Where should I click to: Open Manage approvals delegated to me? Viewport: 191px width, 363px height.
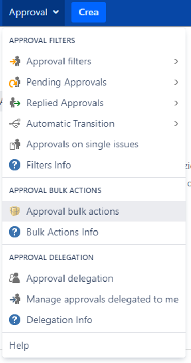pos(94,299)
